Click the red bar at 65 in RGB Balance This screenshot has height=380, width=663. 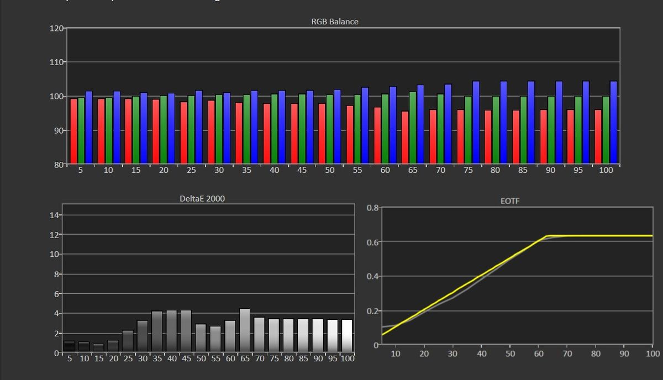click(405, 138)
